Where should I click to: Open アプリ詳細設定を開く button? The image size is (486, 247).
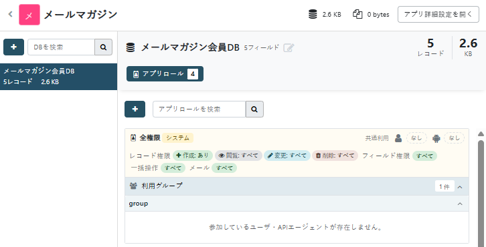[438, 15]
